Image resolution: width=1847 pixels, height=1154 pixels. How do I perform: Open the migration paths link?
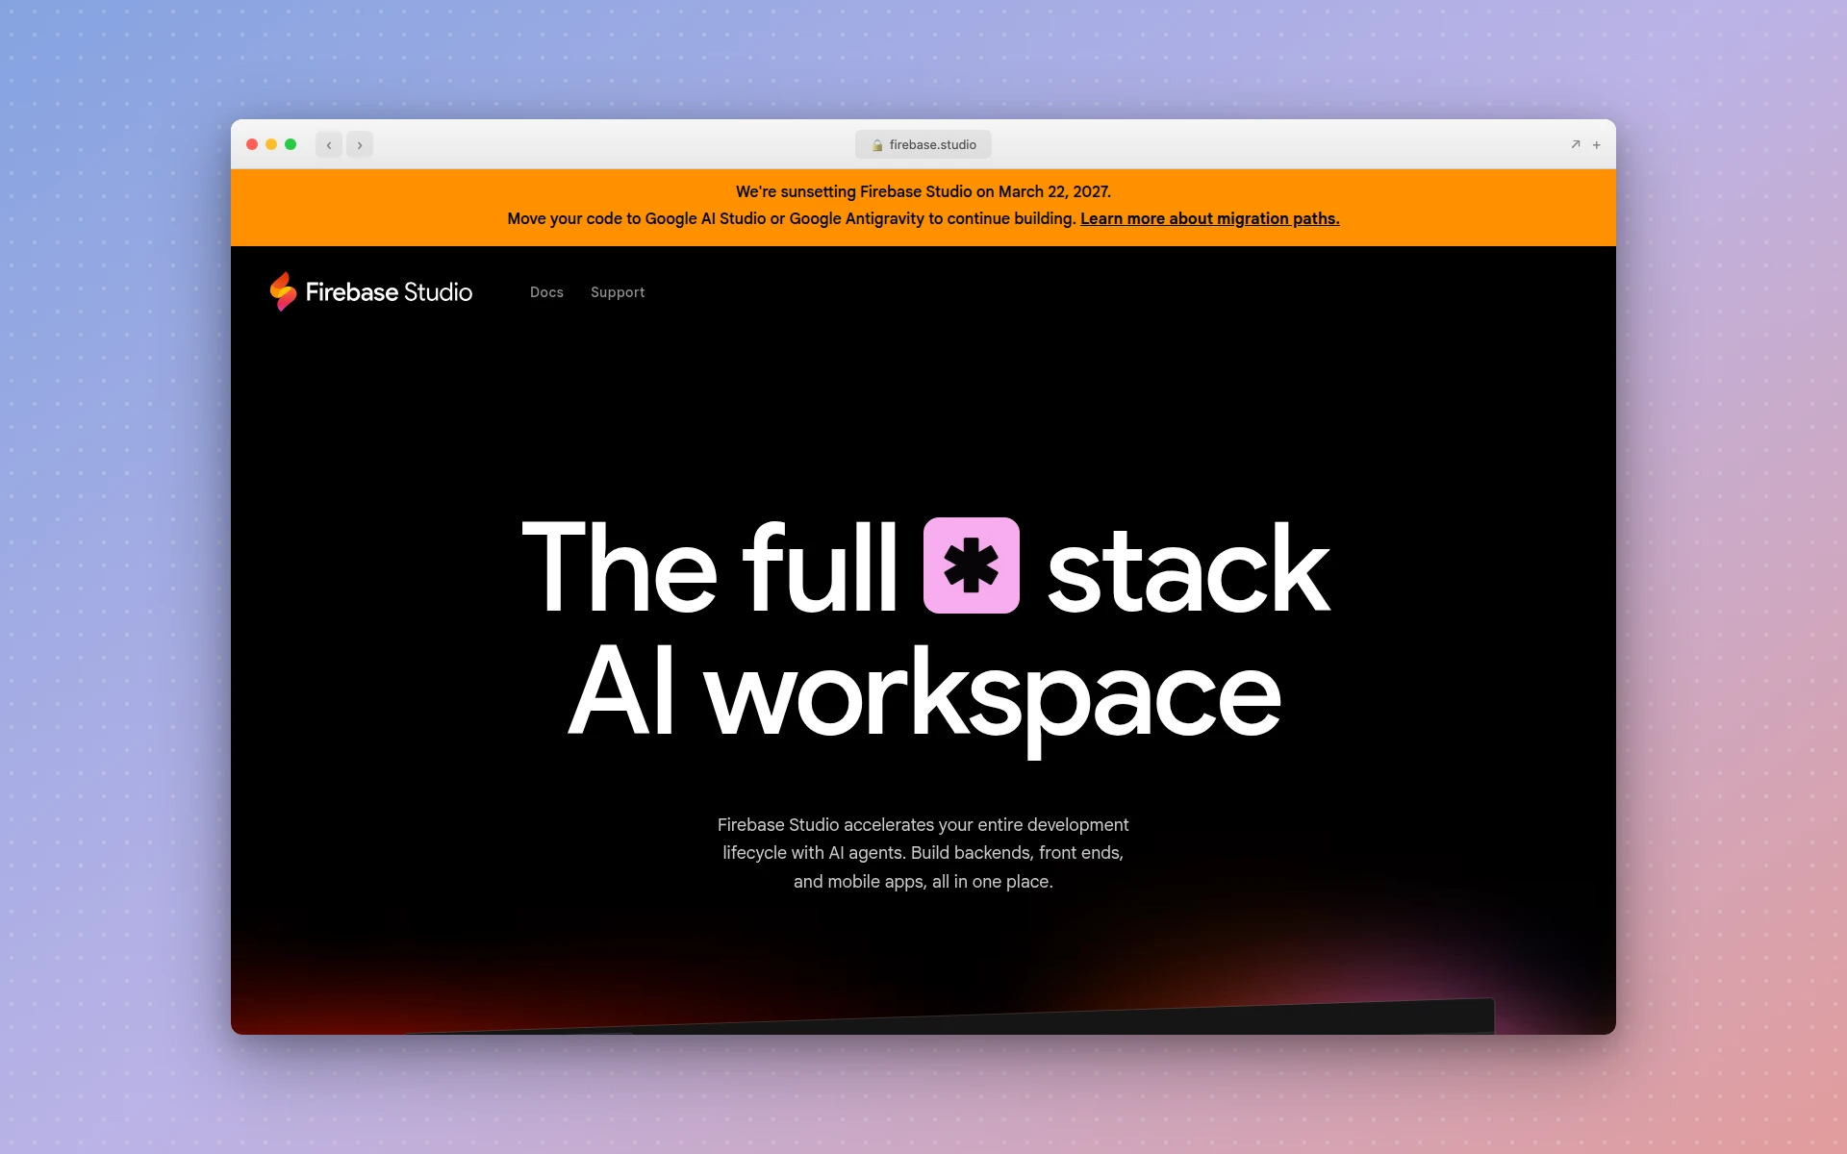tap(1210, 218)
